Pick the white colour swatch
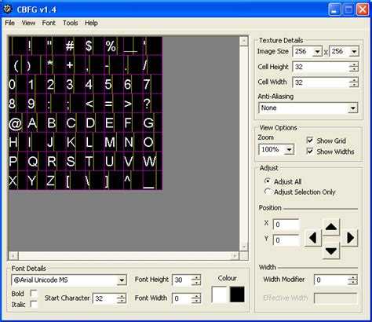372x322 pixels. tap(219, 295)
